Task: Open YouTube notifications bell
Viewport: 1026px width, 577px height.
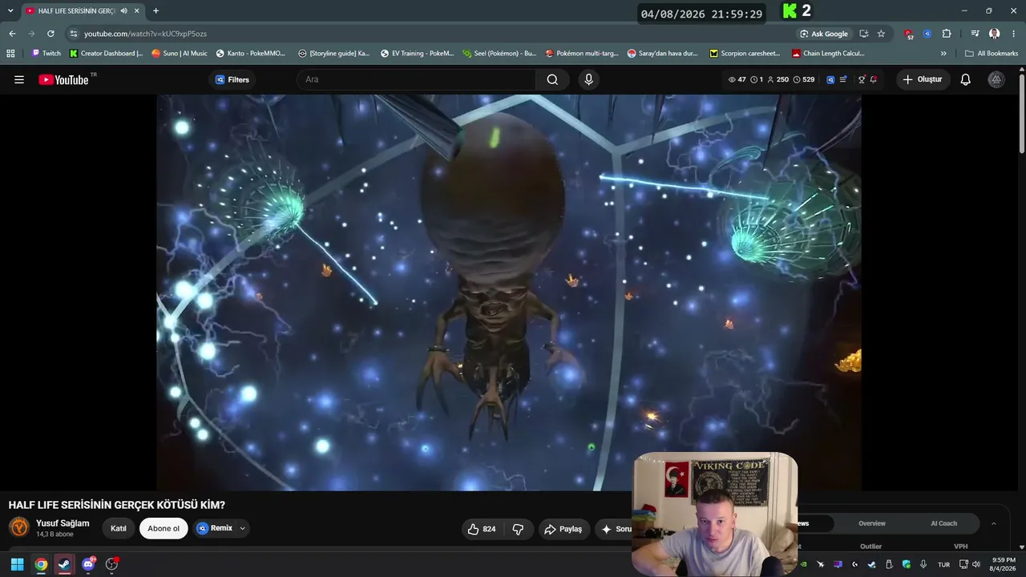Action: [966, 79]
